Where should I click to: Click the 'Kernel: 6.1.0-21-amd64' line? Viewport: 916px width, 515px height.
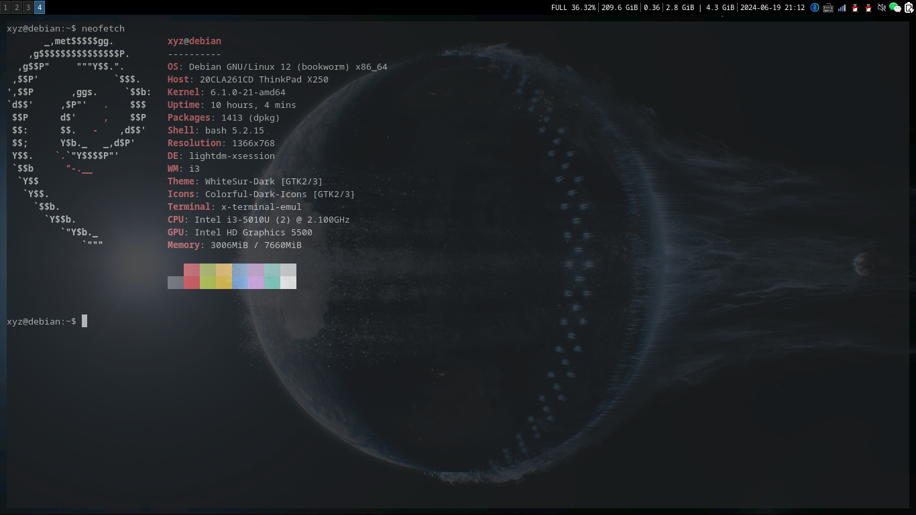(227, 92)
